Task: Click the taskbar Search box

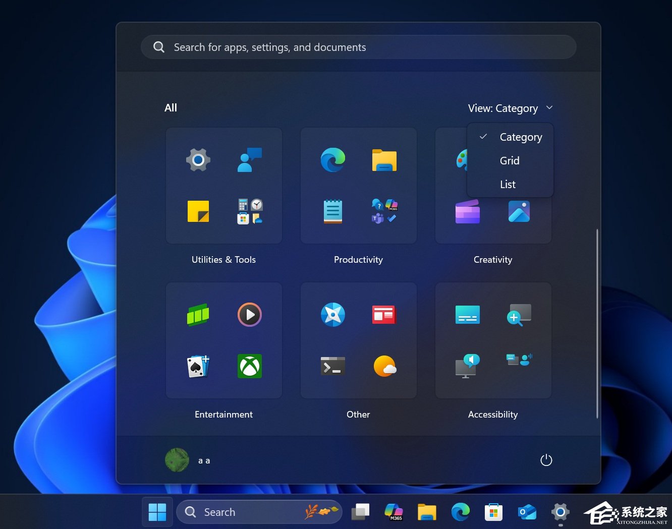Action: [259, 512]
